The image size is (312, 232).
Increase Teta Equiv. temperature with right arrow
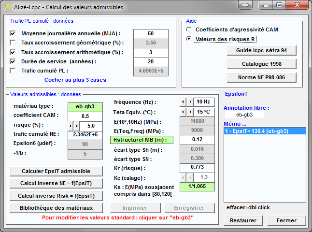(x=190, y=112)
